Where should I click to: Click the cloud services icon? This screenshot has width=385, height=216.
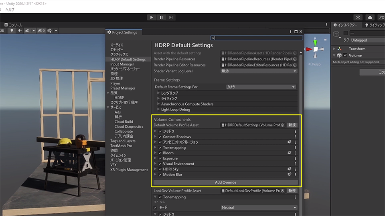pyautogui.click(x=370, y=18)
